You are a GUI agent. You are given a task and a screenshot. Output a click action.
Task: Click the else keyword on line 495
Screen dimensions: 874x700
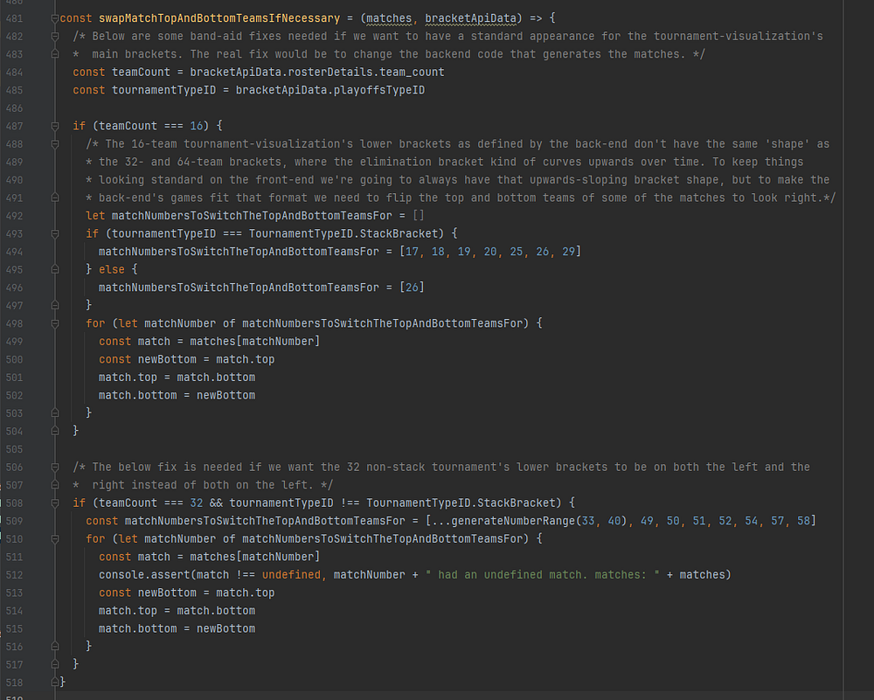[112, 270]
